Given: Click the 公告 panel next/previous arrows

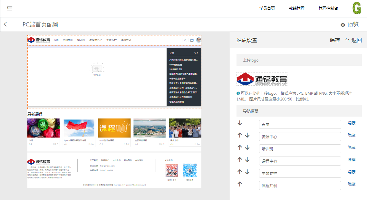Looking at the screenshot, I should coord(196,53).
